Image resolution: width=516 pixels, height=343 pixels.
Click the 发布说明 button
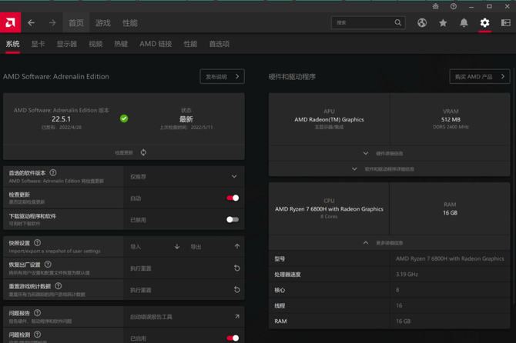click(222, 77)
